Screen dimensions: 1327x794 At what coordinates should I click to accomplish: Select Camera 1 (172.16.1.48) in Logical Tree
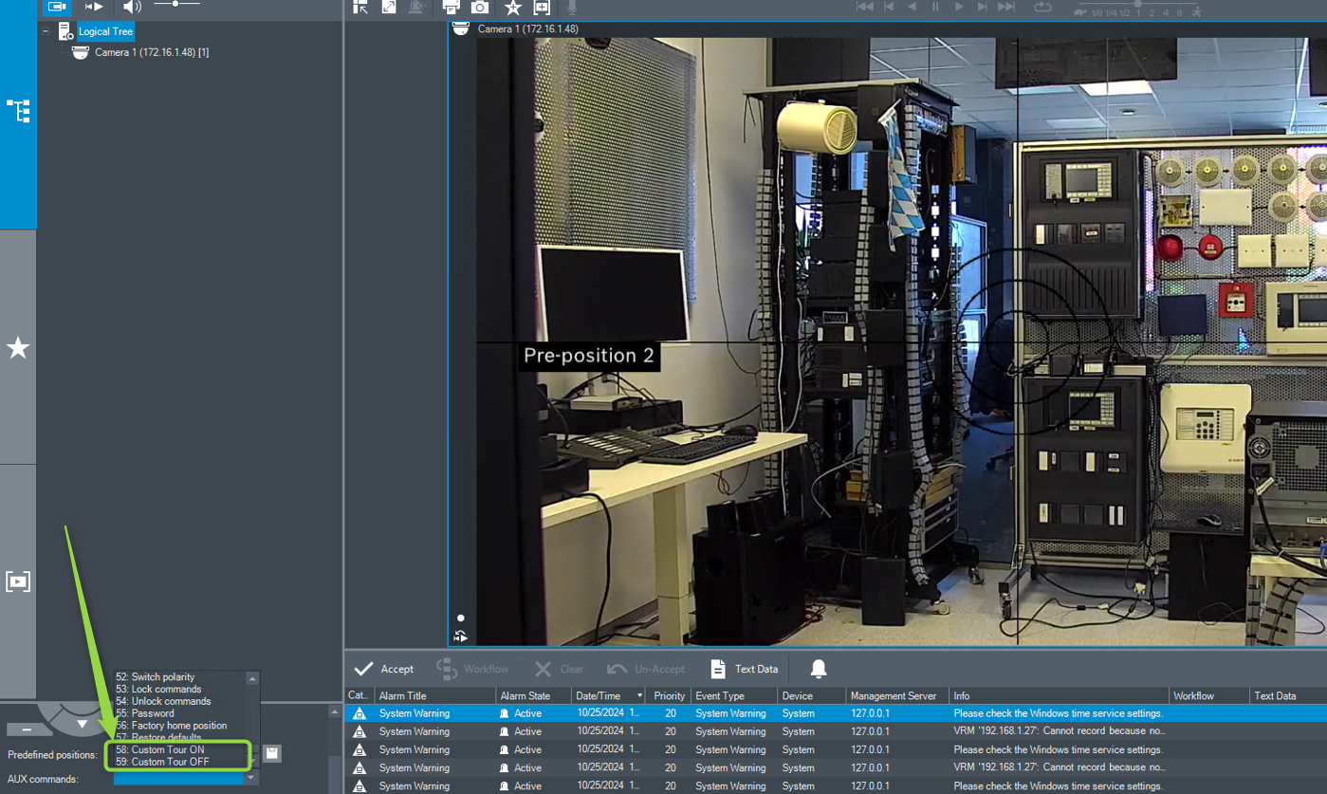point(151,52)
